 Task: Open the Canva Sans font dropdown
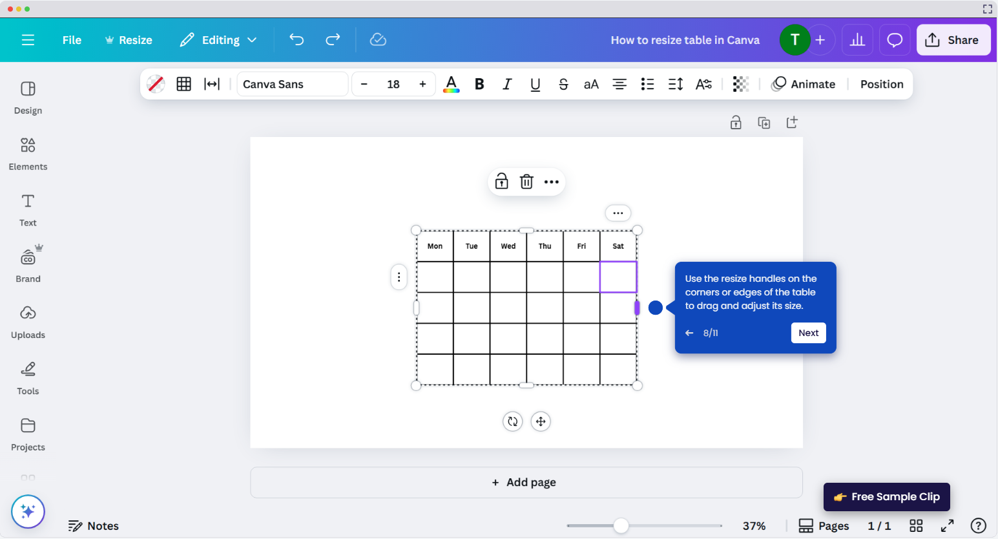point(292,83)
